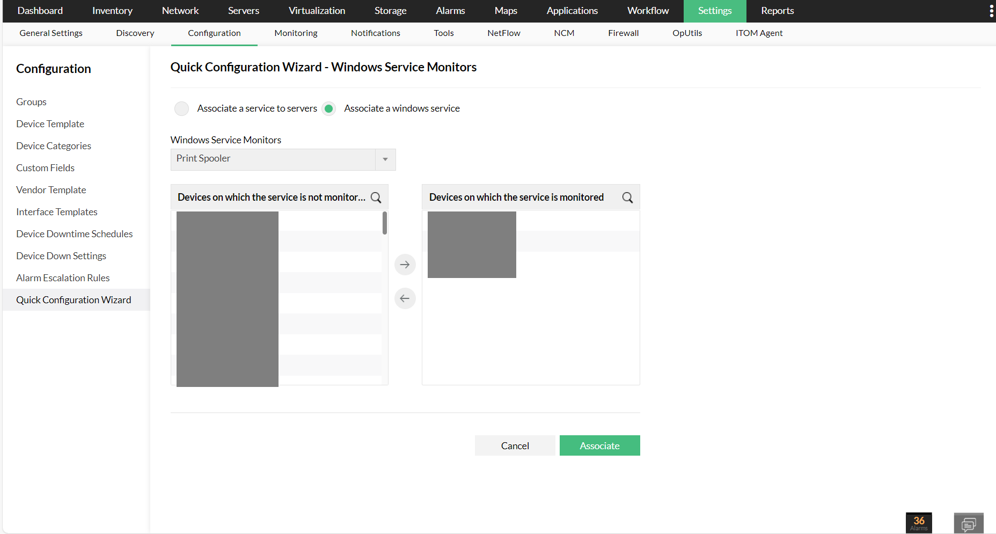Select Quick Configuration Wizard in the sidebar
The image size is (996, 534).
coord(76,300)
